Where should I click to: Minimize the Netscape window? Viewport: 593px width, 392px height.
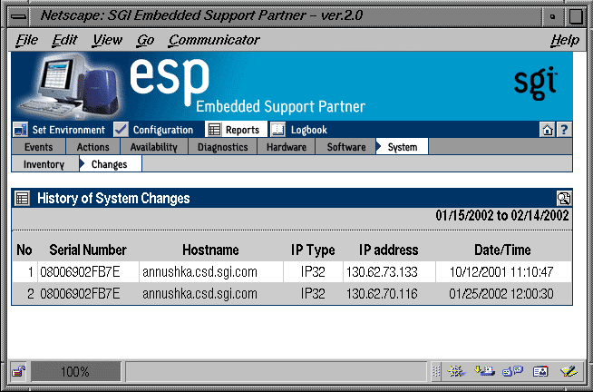[x=552, y=16]
